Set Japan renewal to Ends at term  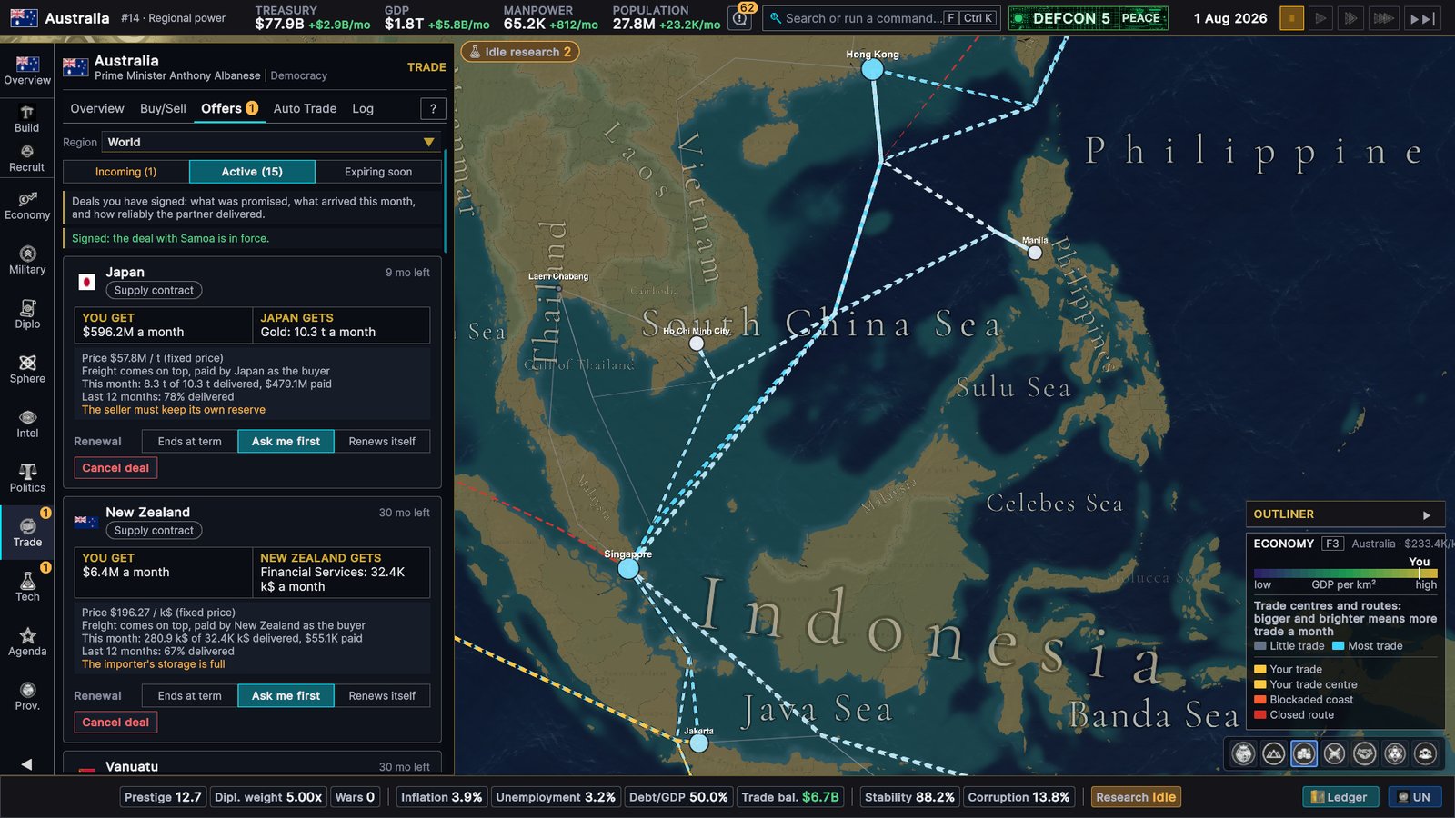(x=189, y=442)
